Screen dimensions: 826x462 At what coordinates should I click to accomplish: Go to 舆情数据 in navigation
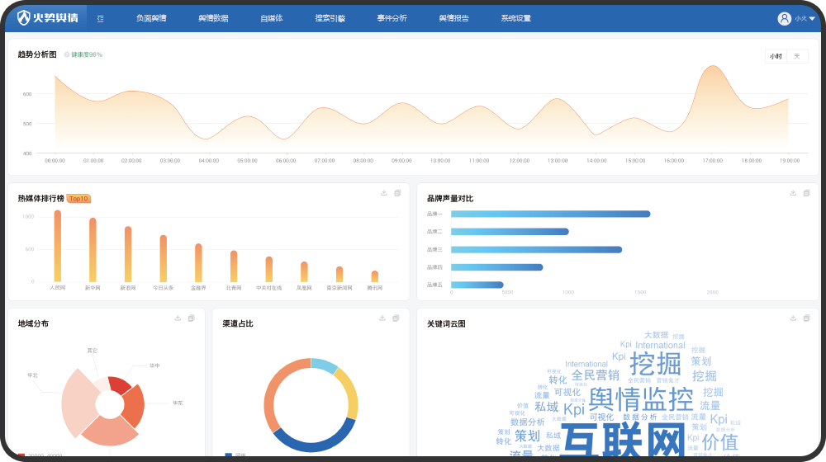[213, 18]
